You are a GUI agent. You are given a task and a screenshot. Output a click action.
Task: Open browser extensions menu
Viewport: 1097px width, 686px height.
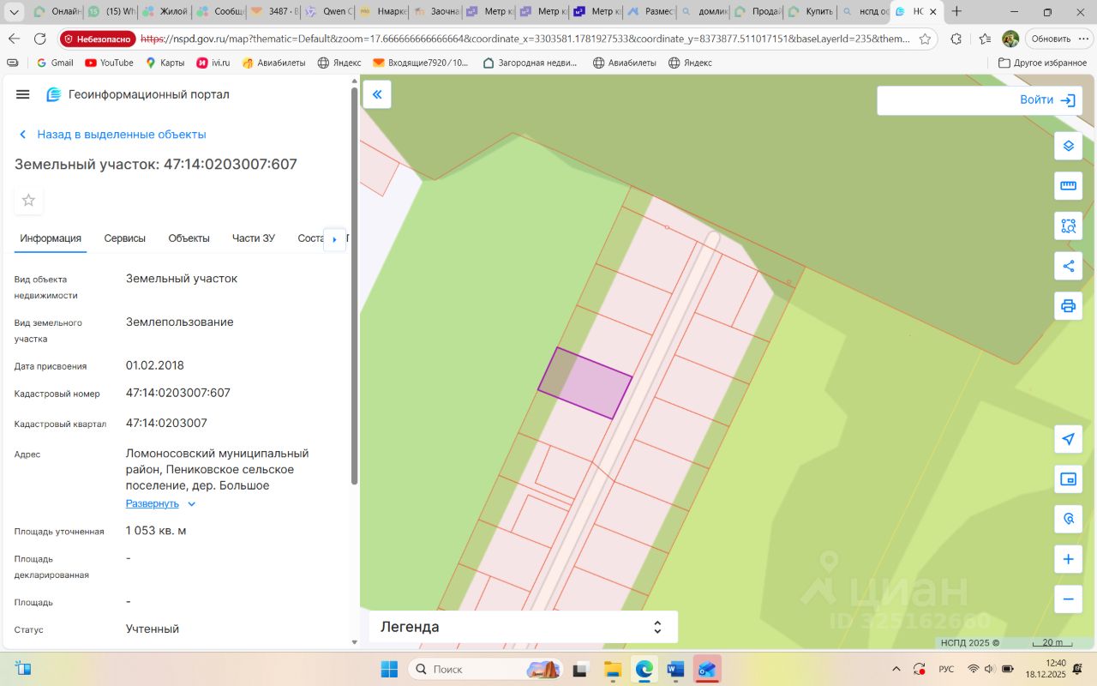point(956,39)
